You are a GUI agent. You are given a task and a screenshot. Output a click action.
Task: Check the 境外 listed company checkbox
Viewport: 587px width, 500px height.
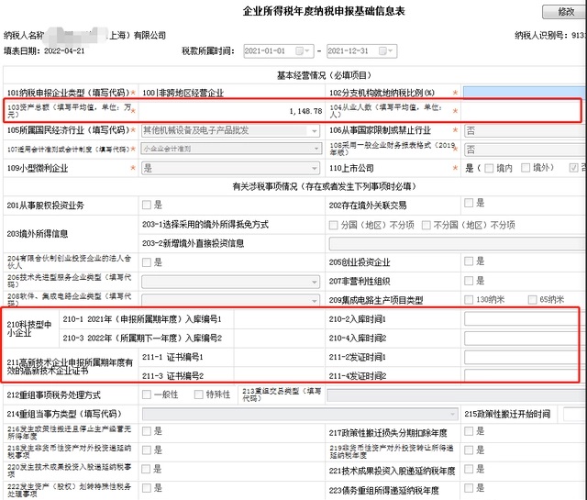(x=526, y=168)
